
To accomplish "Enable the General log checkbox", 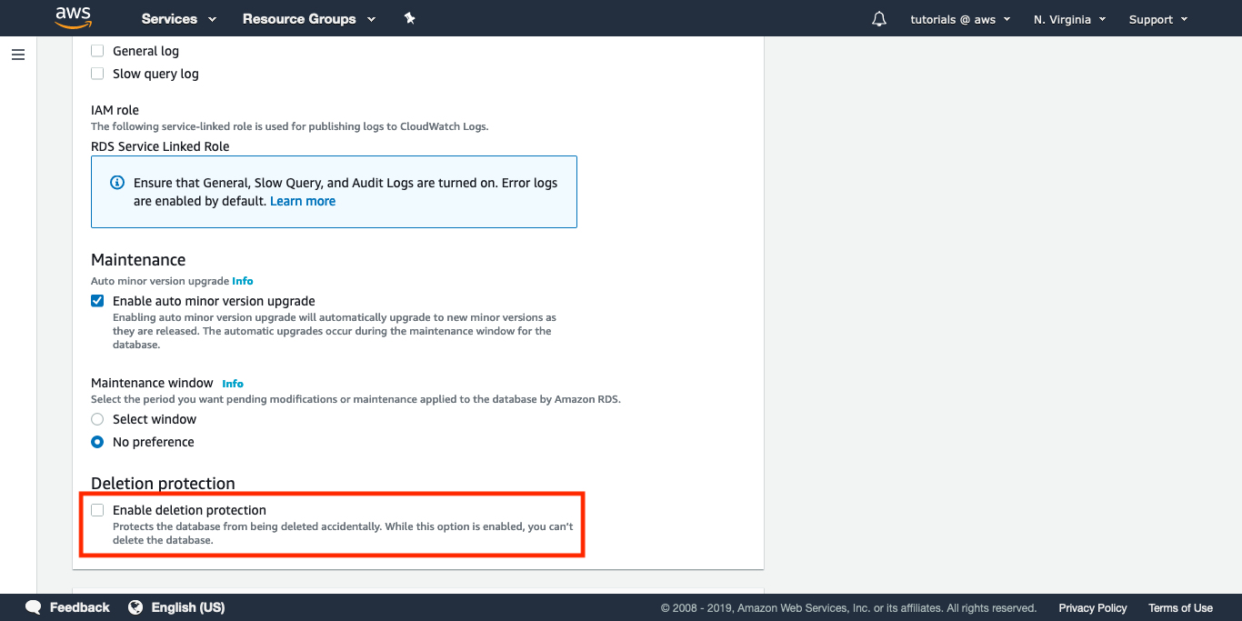I will (97, 51).
